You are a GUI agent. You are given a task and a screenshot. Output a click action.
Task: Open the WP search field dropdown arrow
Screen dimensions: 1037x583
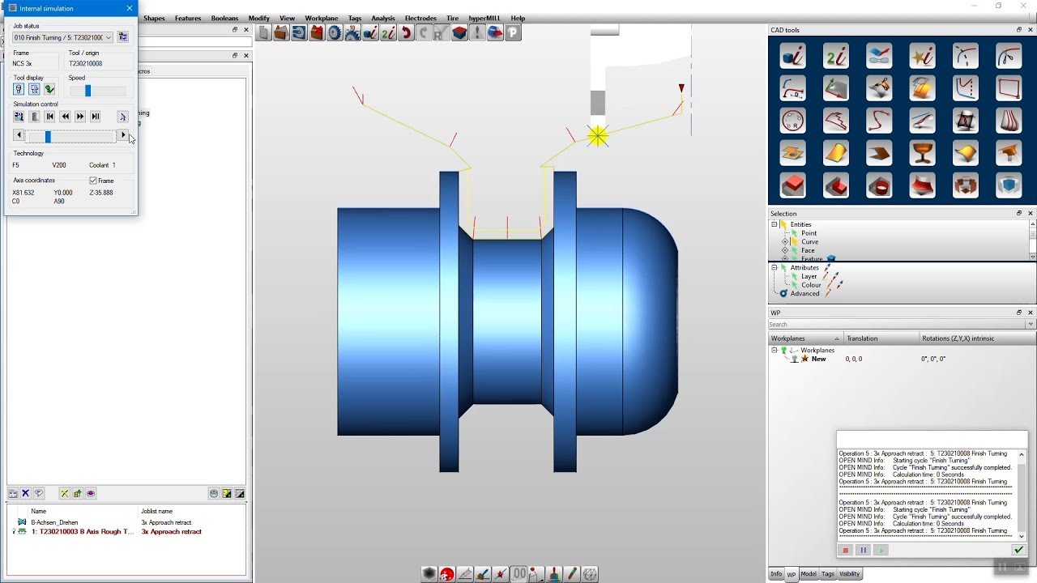click(x=1031, y=325)
